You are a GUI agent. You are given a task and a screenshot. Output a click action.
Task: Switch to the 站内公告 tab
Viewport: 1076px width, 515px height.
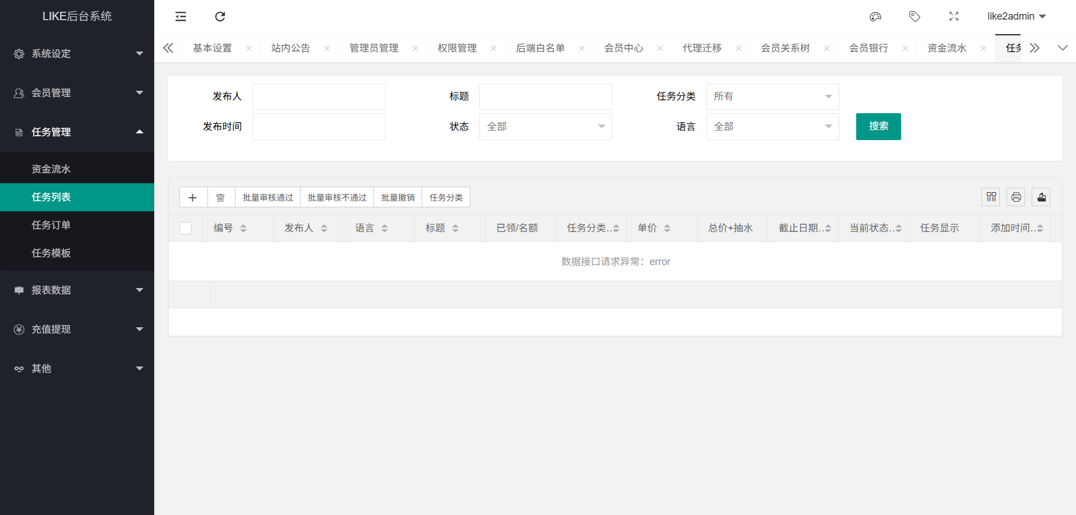point(290,48)
